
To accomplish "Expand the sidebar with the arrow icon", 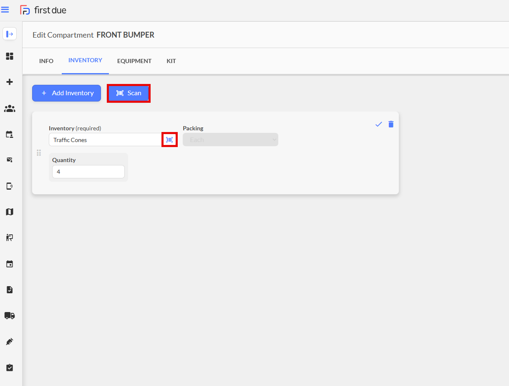I will click(x=10, y=34).
